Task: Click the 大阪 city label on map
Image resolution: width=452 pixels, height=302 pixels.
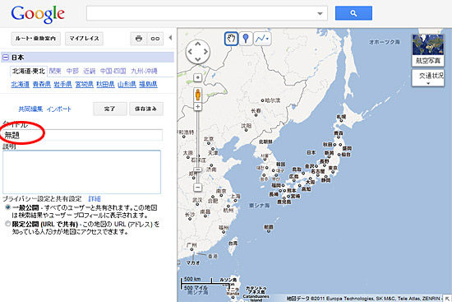Action: point(310,182)
